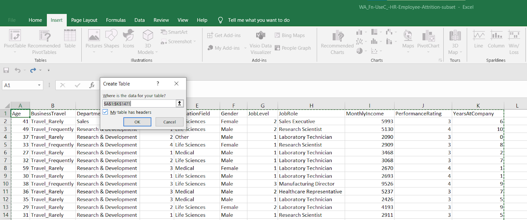Expand the Screenshot dropdown
The width and height of the screenshot is (527, 220).
point(195,41)
